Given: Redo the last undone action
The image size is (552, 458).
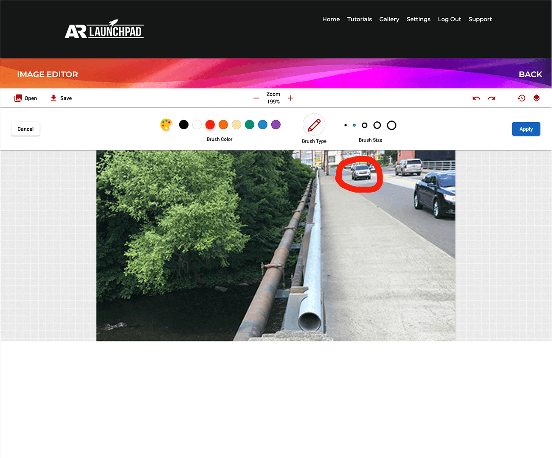Looking at the screenshot, I should [492, 98].
